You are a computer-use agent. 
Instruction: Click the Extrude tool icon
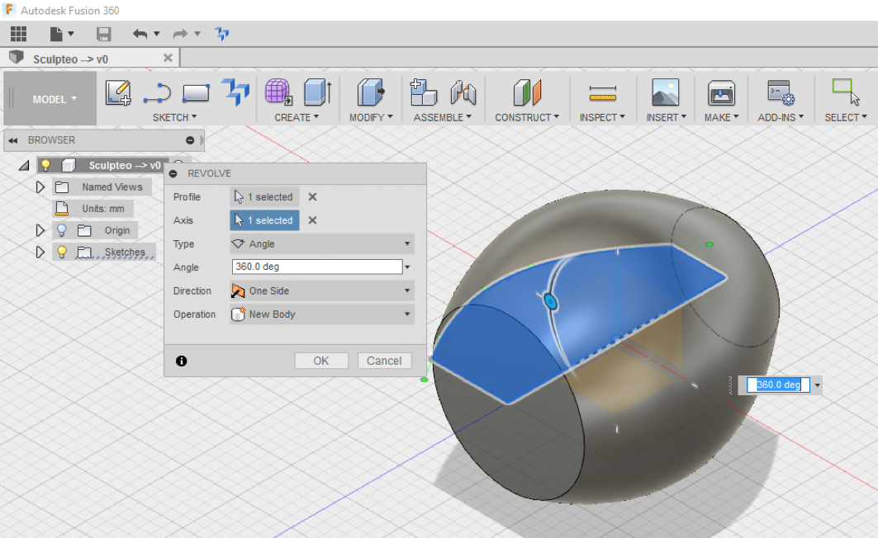point(317,92)
